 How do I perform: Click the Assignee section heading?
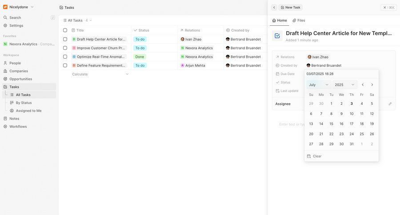coord(283,104)
